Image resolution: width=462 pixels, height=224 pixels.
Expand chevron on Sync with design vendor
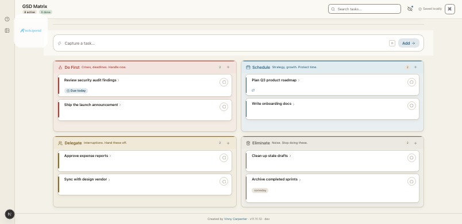pos(109,179)
